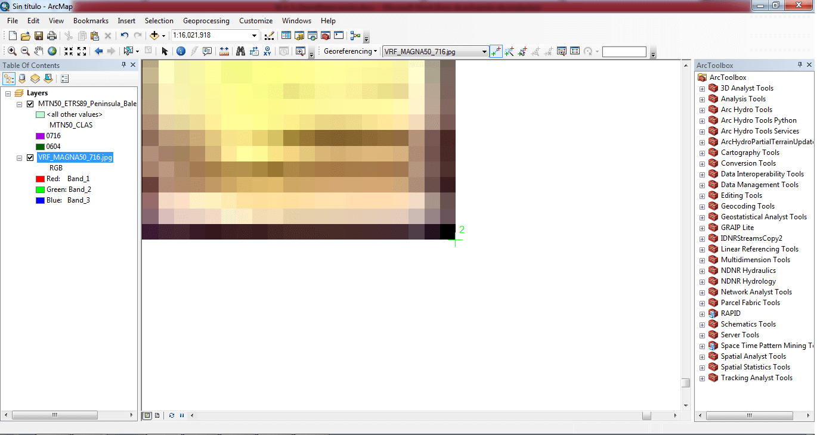Click the Go To XY icon
Screen dimensions: 817x435
pos(267,51)
